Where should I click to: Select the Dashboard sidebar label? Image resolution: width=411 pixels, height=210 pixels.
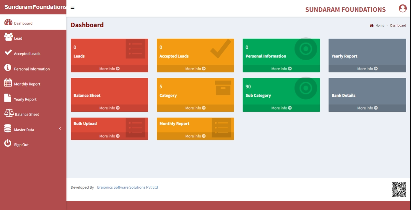(23, 23)
